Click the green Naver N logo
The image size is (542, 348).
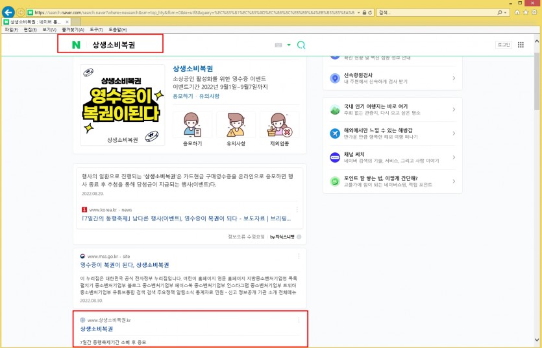point(76,45)
